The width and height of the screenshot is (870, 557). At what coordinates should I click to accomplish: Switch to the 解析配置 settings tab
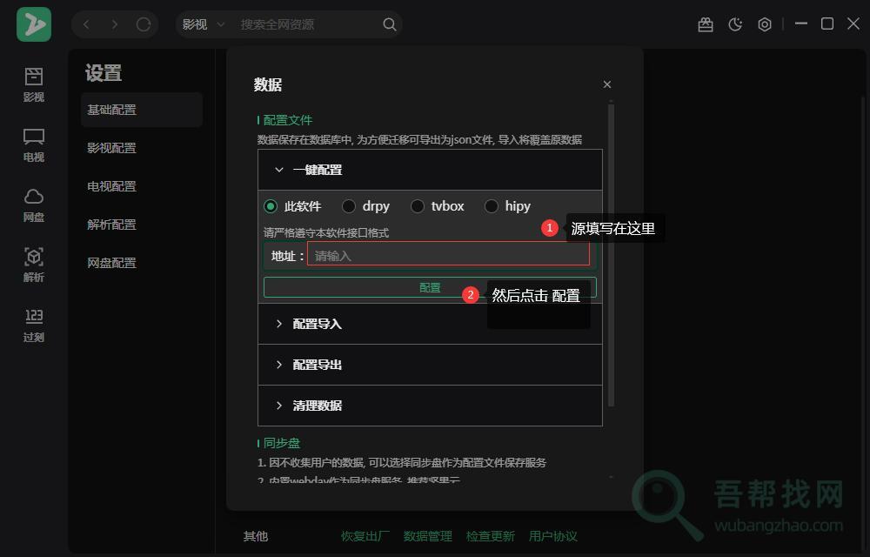[111, 225]
